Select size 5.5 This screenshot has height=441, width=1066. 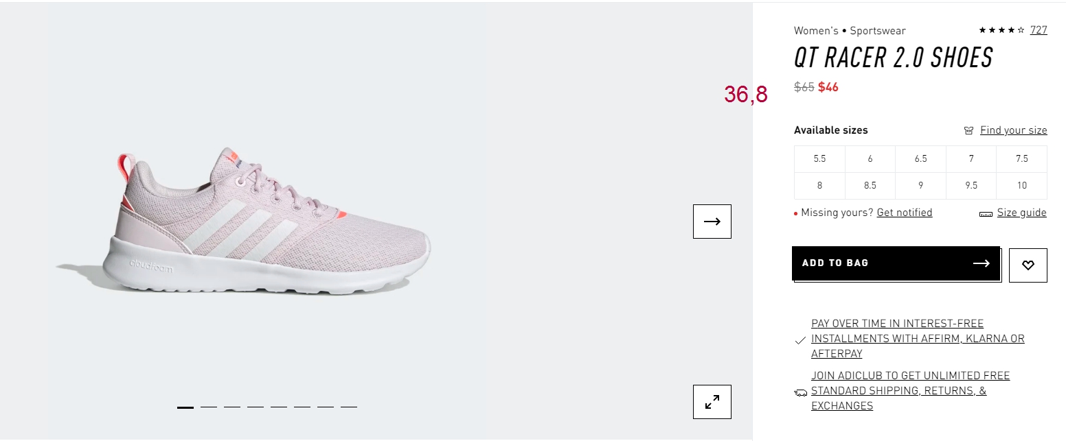pyautogui.click(x=819, y=158)
